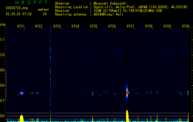
Task: Click the 0726 time marker
Action: [x=112, y=26]
